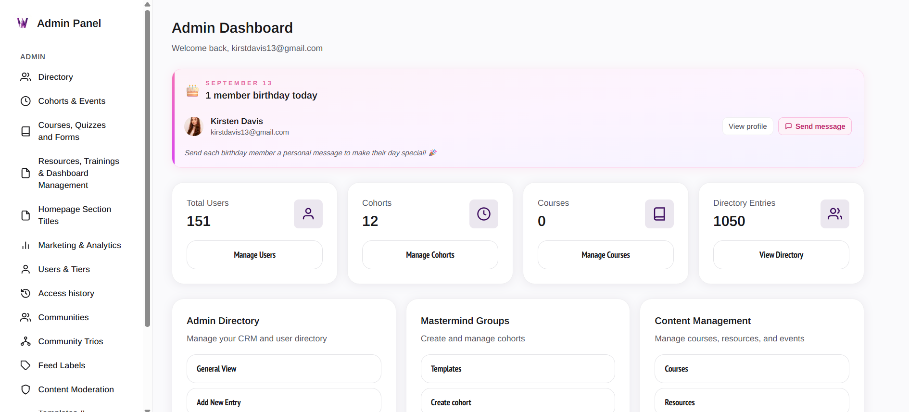Click the people icon beside Communities

tap(25, 317)
